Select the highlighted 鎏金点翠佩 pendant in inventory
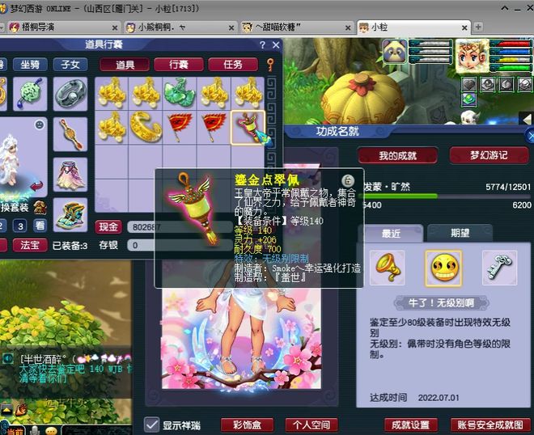534x435 pixels. pyautogui.click(x=248, y=128)
